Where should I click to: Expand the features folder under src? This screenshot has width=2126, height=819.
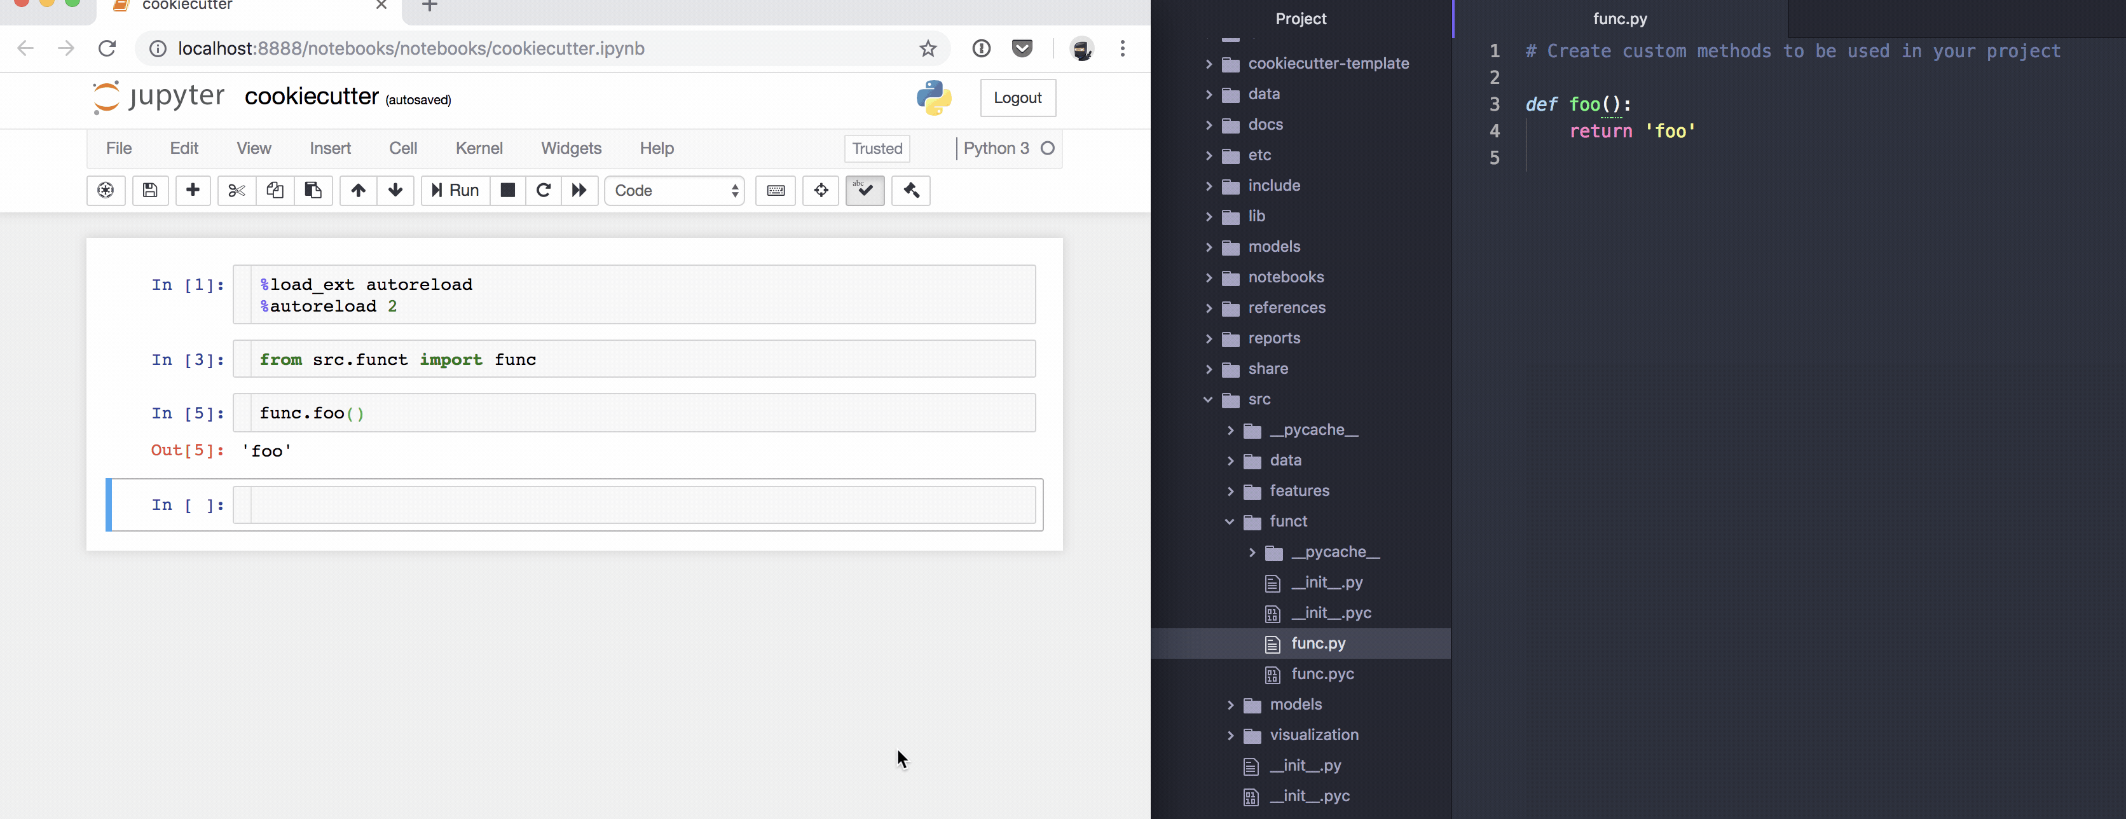[x=1230, y=492]
